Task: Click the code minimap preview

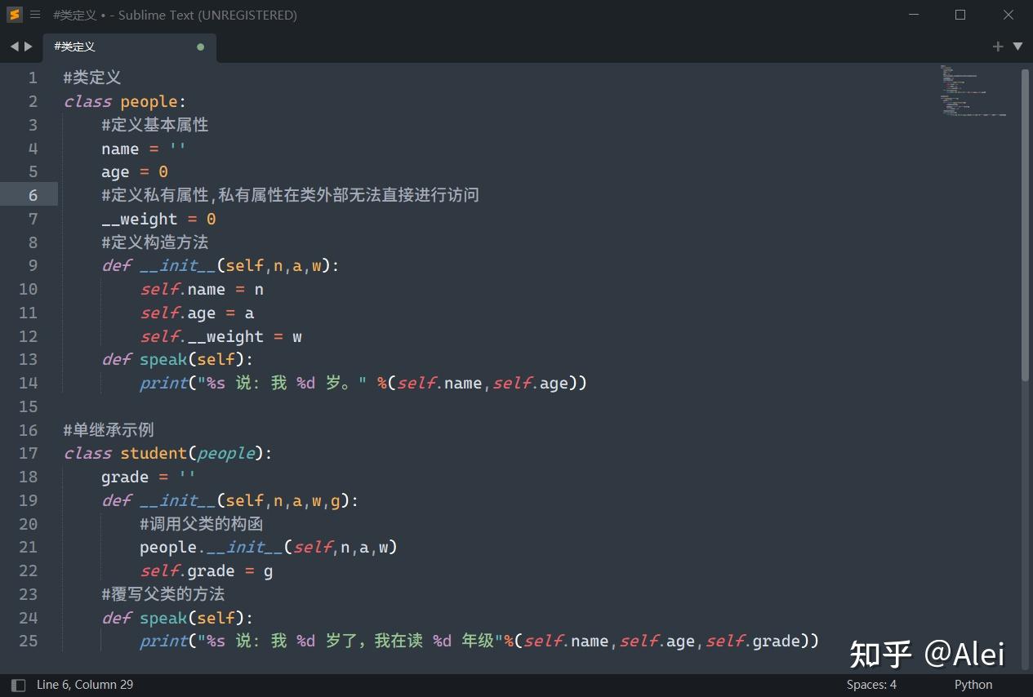Action: [972, 91]
